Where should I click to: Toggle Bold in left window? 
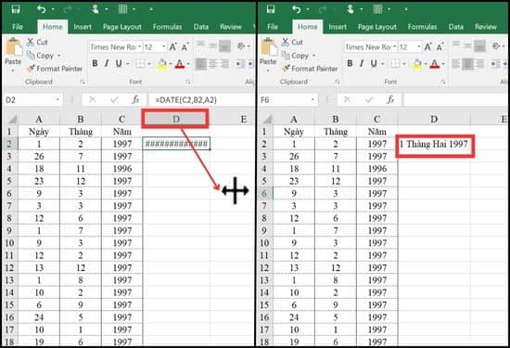[95, 63]
